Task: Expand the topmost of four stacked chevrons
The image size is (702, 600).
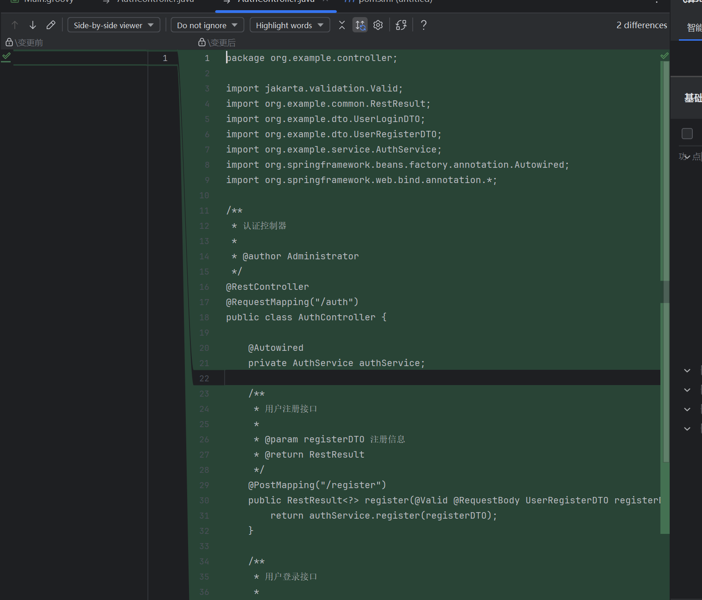Action: (687, 371)
